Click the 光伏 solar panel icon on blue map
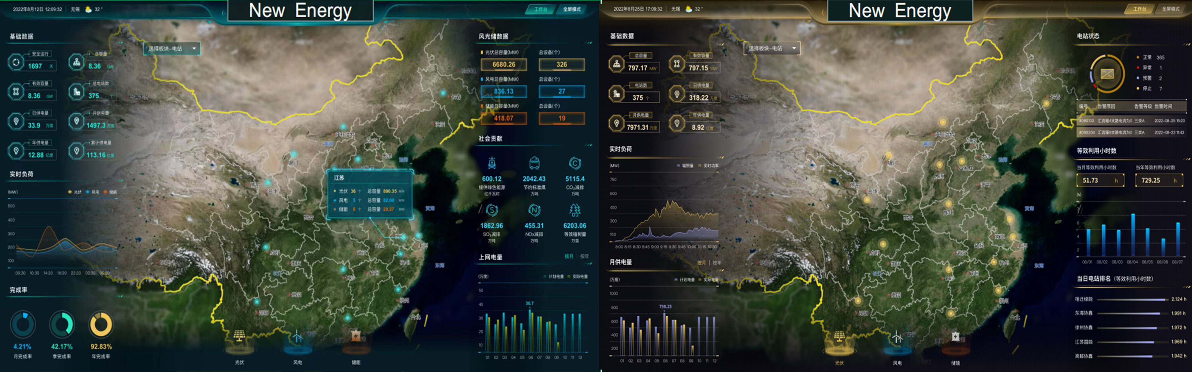This screenshot has height=372, width=1192. 239,335
